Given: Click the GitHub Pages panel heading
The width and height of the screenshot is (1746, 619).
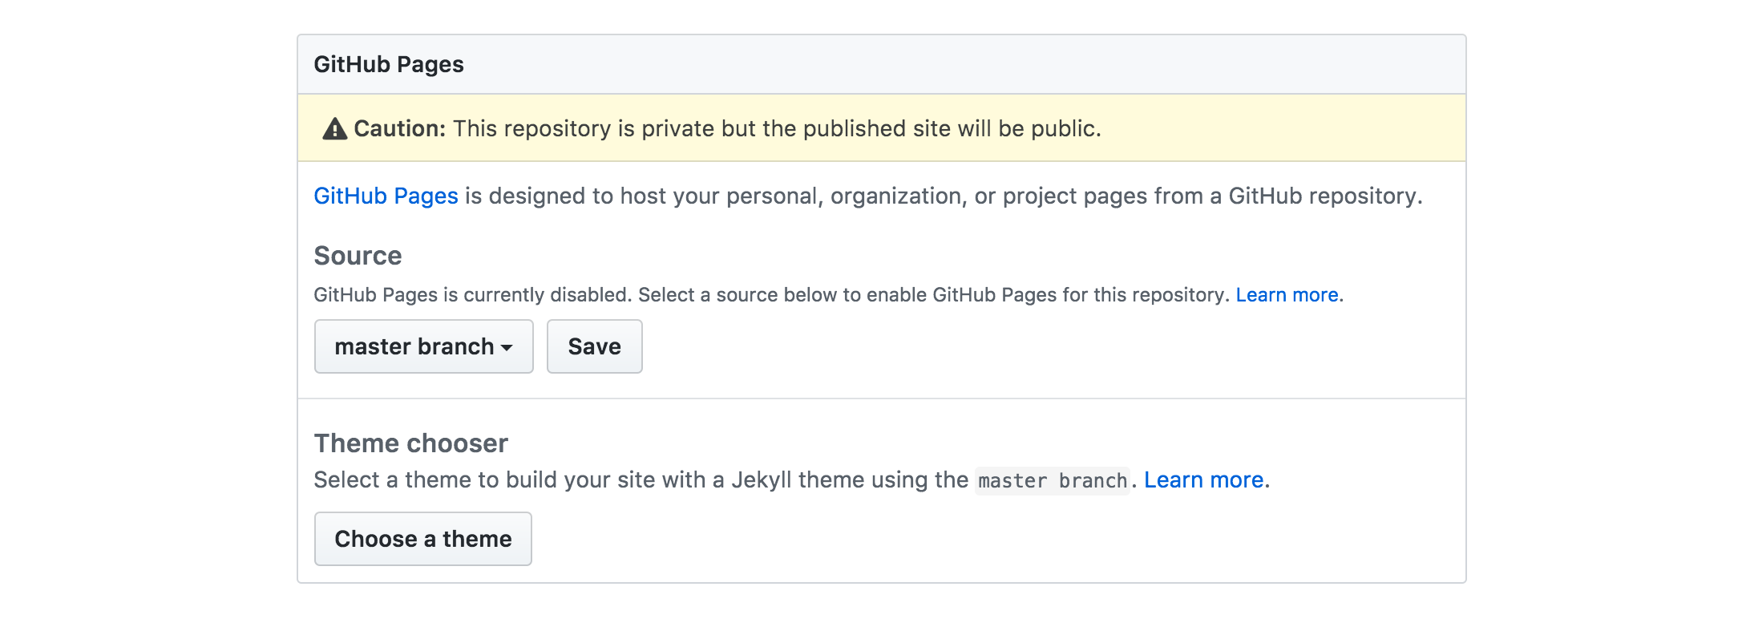Looking at the screenshot, I should pyautogui.click(x=389, y=64).
